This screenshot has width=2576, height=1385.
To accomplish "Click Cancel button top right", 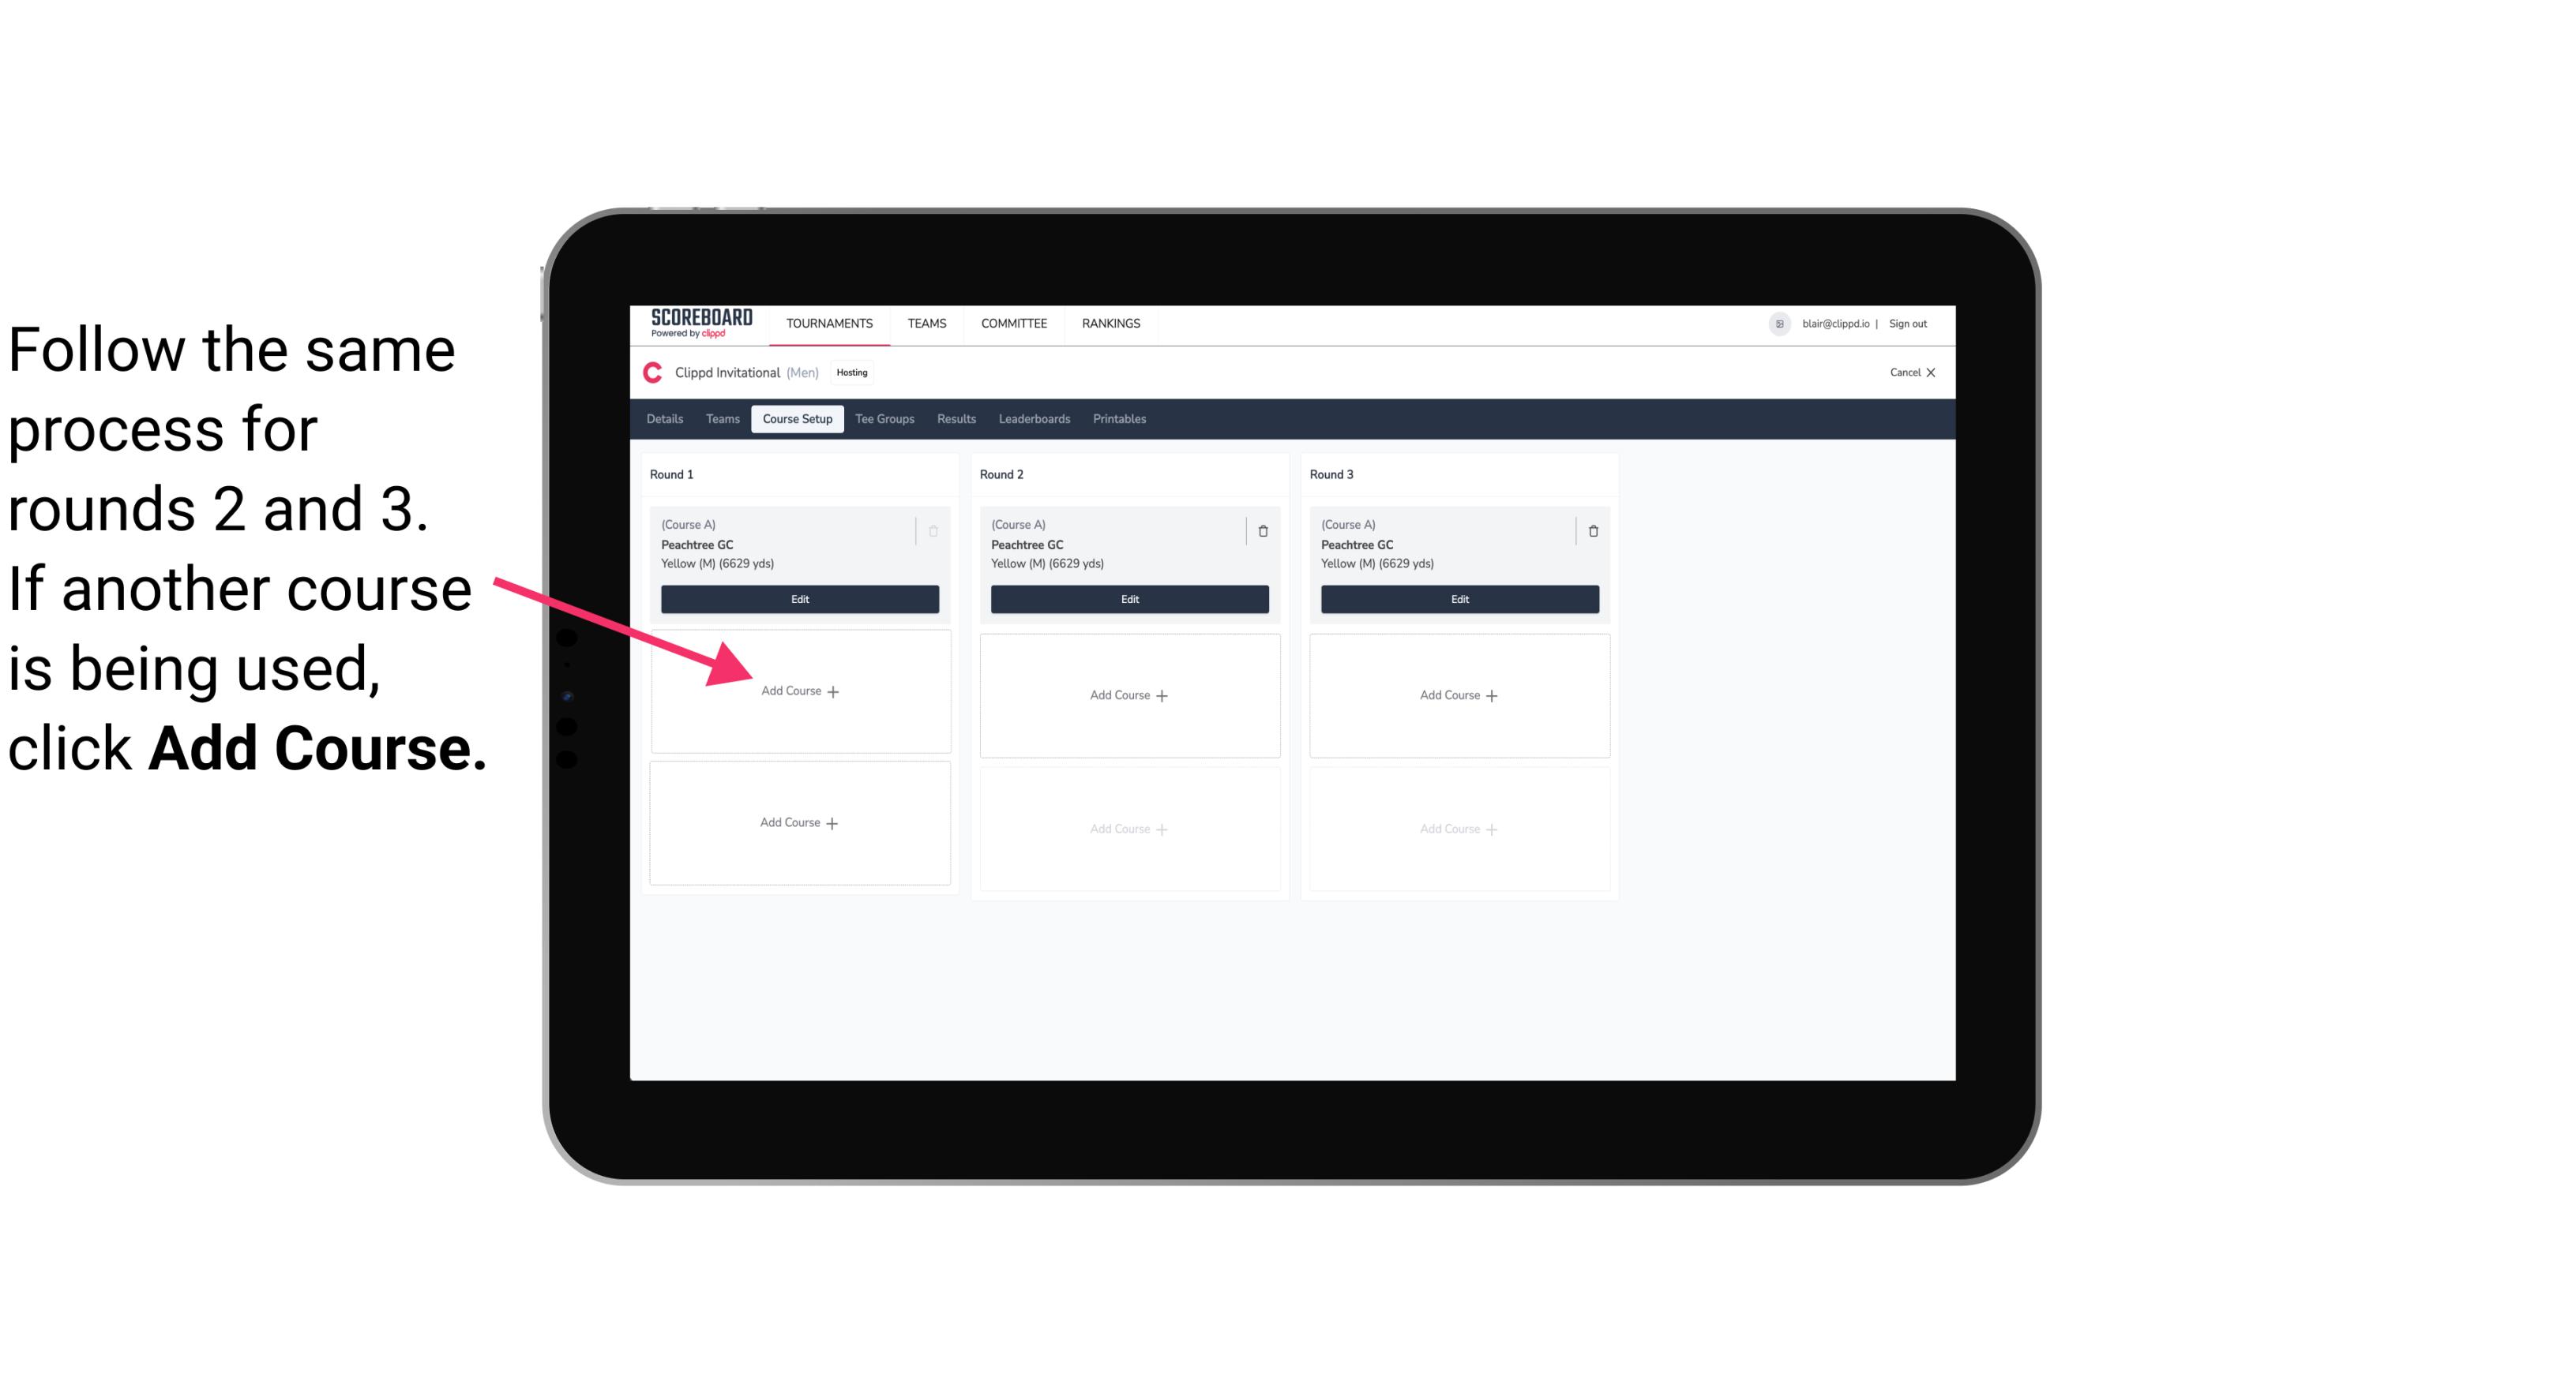I will (x=1907, y=370).
